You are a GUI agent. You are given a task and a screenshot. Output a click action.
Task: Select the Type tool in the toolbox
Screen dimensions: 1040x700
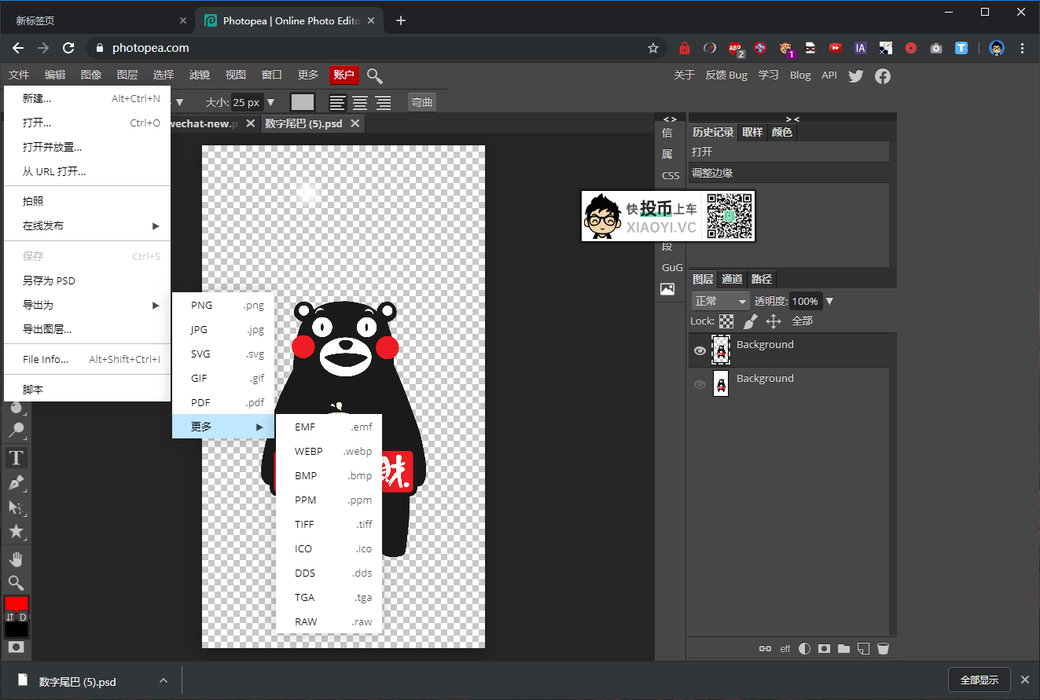(16, 457)
